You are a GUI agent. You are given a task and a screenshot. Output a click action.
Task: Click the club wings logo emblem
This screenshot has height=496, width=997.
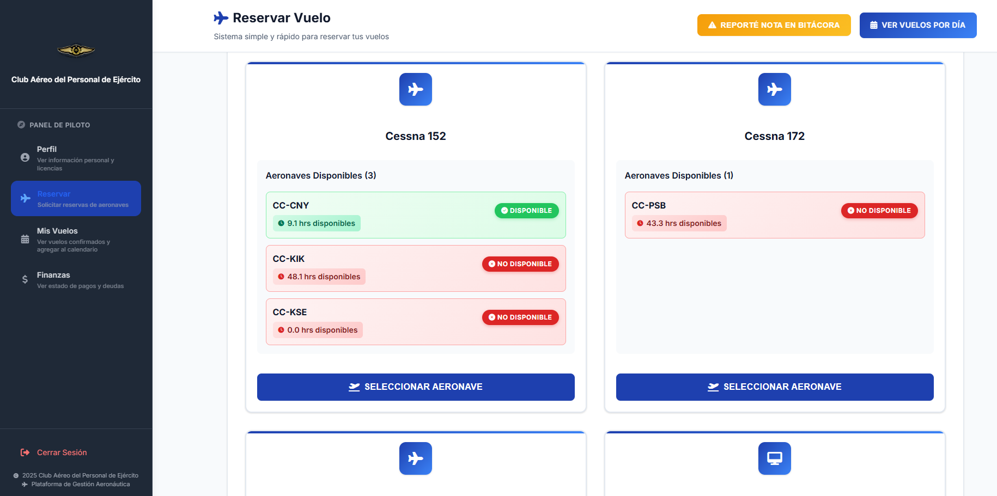76,51
